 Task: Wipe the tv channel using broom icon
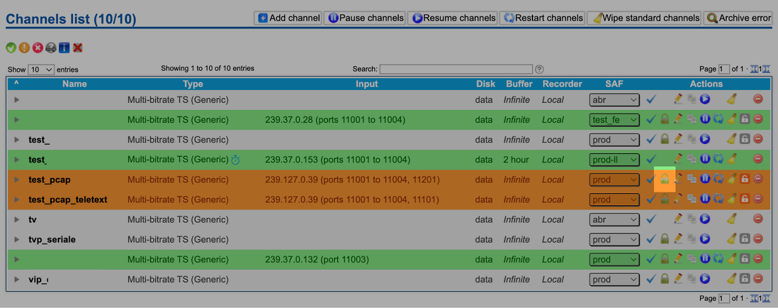732,219
